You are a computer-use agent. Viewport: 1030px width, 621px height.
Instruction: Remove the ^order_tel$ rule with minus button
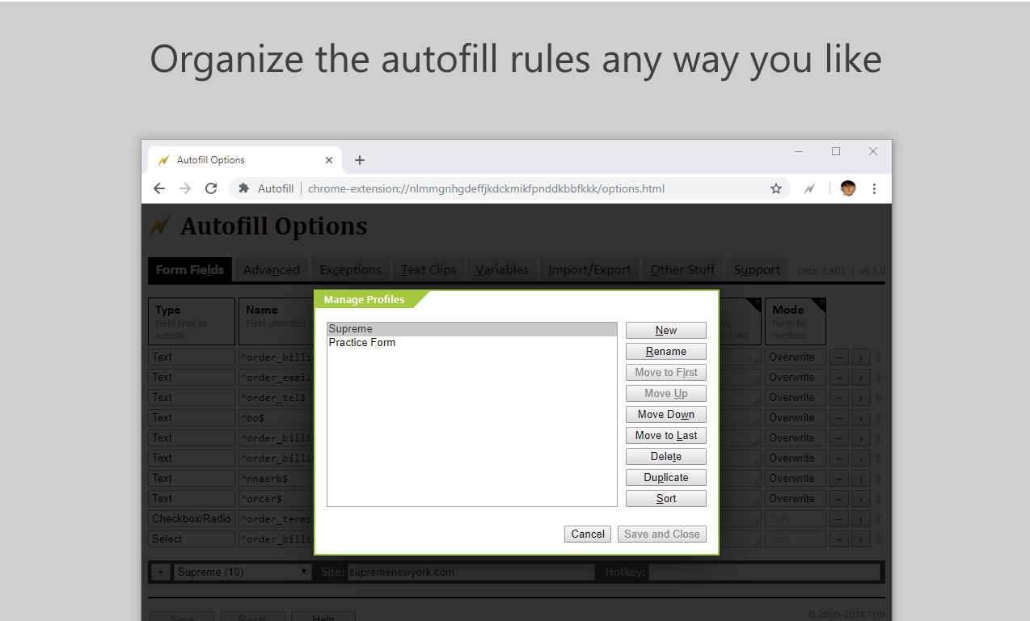pos(840,398)
